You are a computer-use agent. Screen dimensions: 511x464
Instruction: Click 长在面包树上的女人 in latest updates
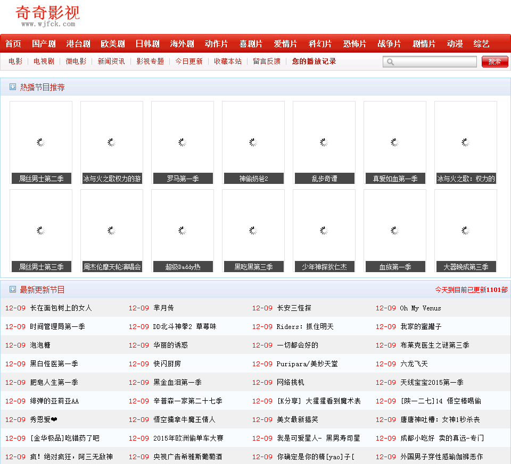[61, 308]
